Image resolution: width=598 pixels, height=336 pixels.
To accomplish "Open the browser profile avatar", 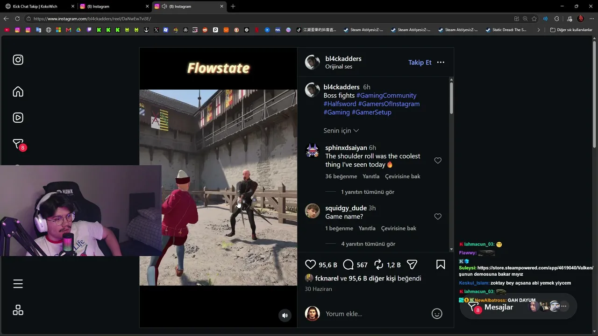I will pos(581,19).
